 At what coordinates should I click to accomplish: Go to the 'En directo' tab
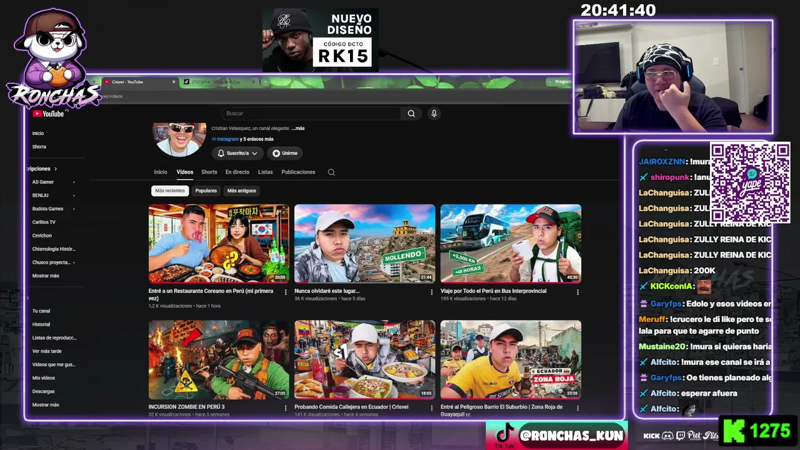237,172
